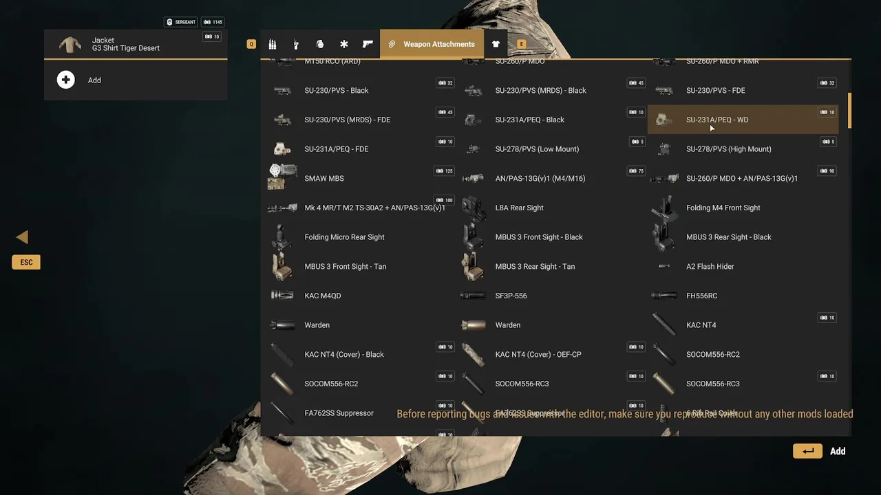Select the Jacket G3 Shirt Tiger Desert slot
This screenshot has height=495, width=881.
[x=136, y=44]
